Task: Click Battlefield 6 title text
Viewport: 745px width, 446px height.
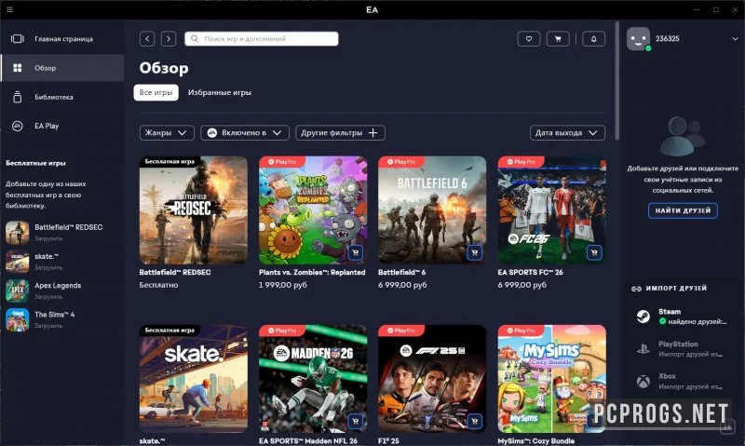Action: pos(402,272)
